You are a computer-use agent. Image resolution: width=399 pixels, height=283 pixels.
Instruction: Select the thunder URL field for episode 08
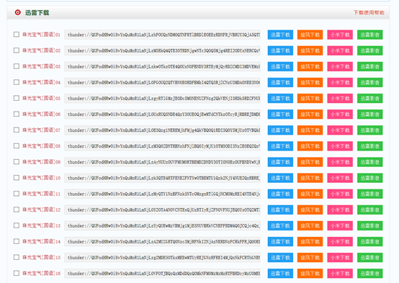(x=162, y=146)
